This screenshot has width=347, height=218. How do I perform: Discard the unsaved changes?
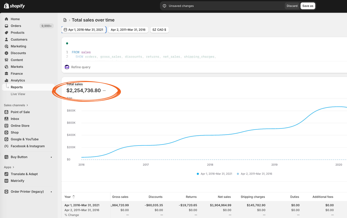coord(292,6)
